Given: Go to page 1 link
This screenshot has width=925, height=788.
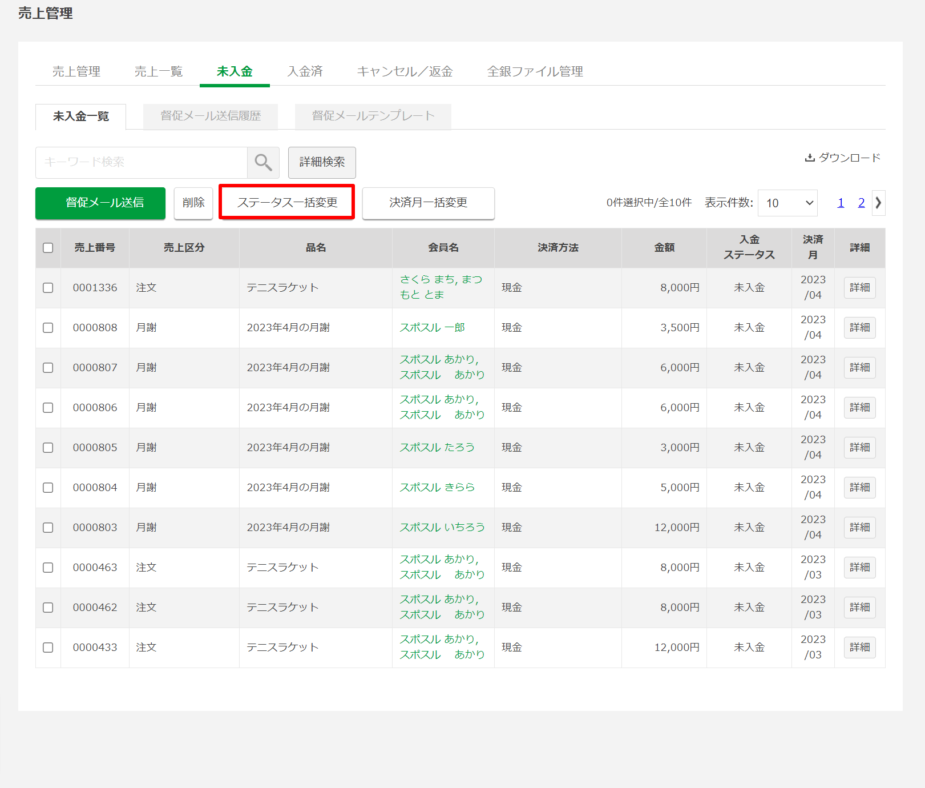Looking at the screenshot, I should 841,203.
